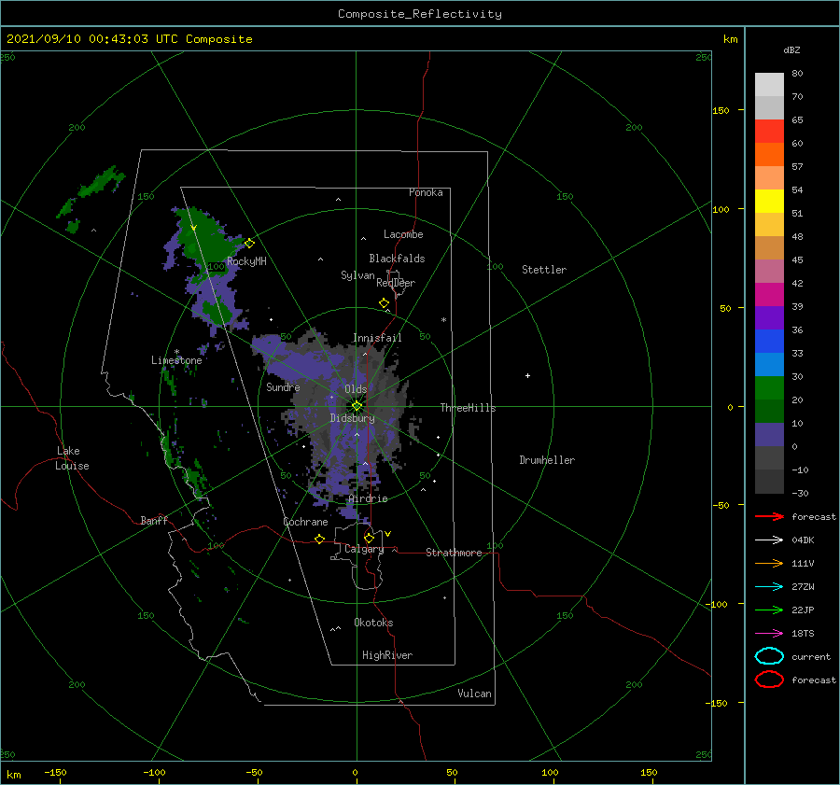
Task: Click the Airdrie city label
Action: tap(368, 498)
